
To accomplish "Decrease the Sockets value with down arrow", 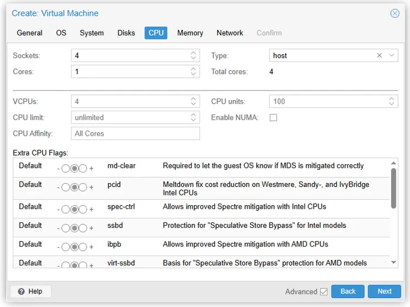I will point(193,58).
